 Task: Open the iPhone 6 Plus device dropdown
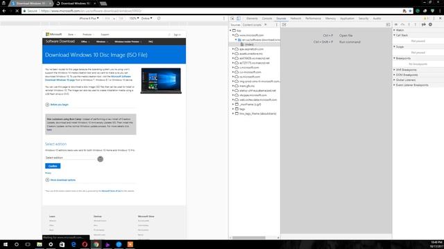click(89, 19)
